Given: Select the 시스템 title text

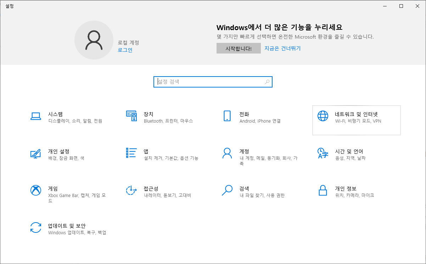Looking at the screenshot, I should pyautogui.click(x=55, y=114).
